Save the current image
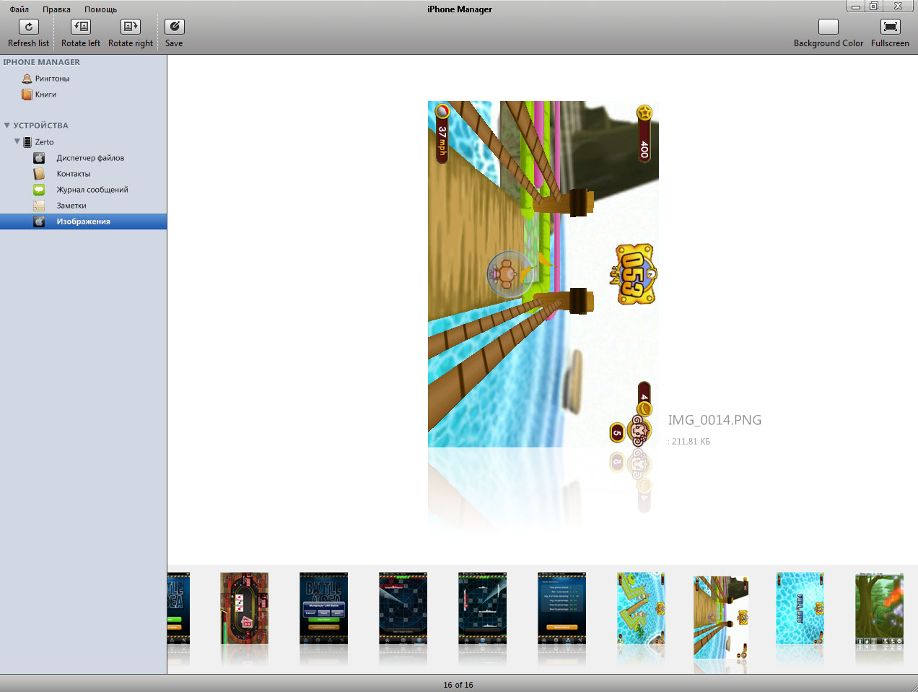918x692 pixels. [174, 27]
